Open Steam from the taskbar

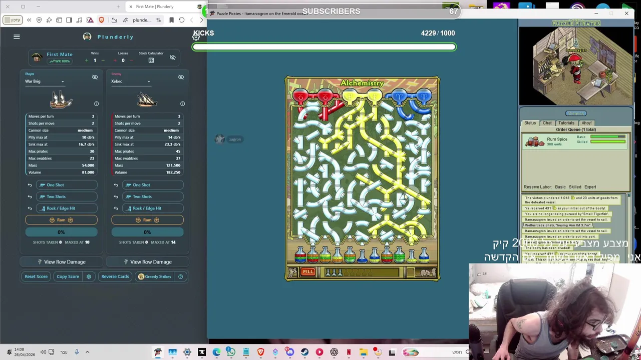click(x=304, y=352)
